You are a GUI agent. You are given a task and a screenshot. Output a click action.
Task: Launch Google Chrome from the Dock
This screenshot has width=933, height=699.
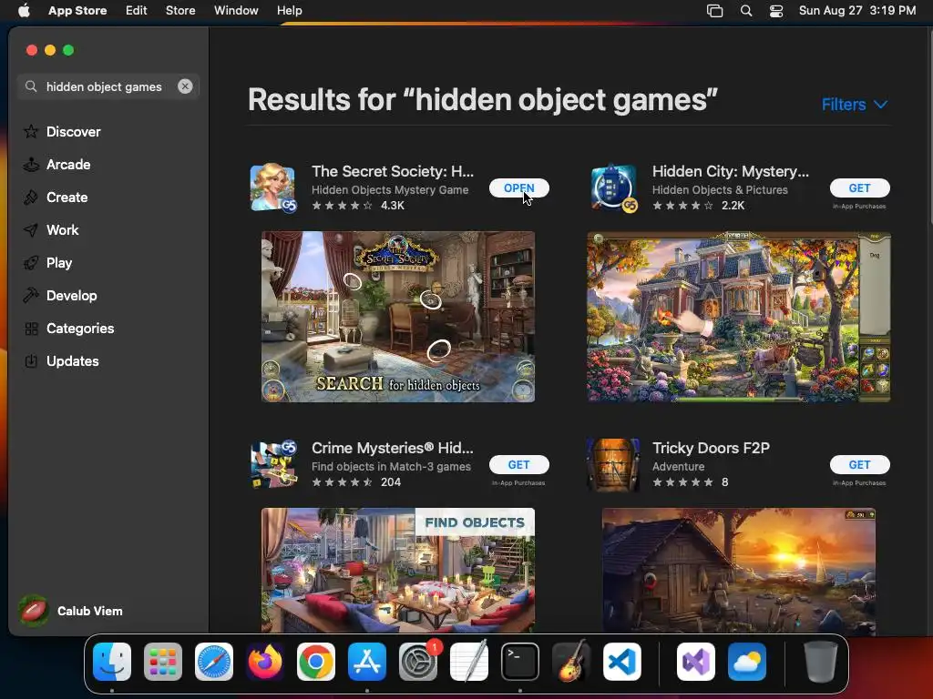click(x=316, y=662)
